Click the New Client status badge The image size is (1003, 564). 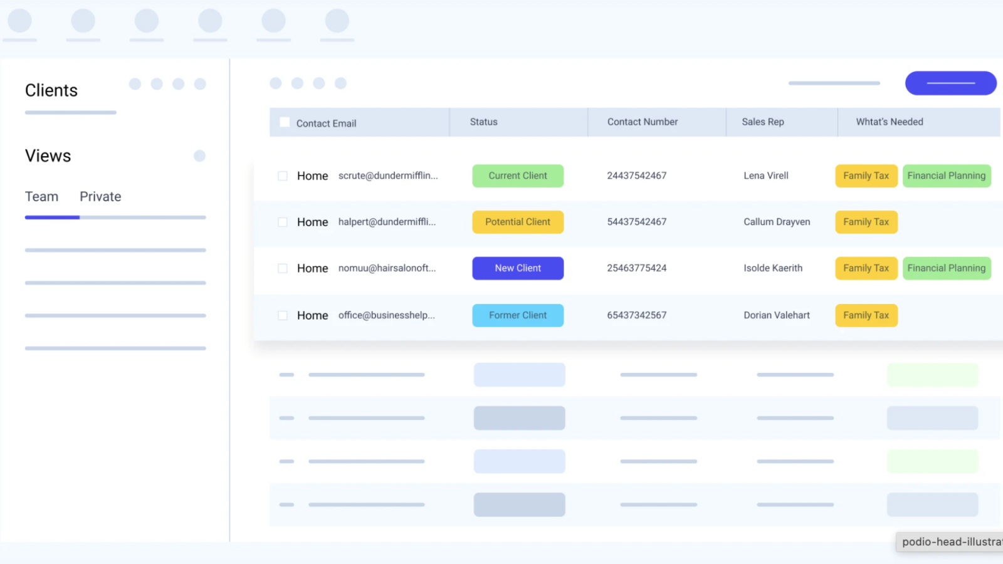(x=518, y=268)
